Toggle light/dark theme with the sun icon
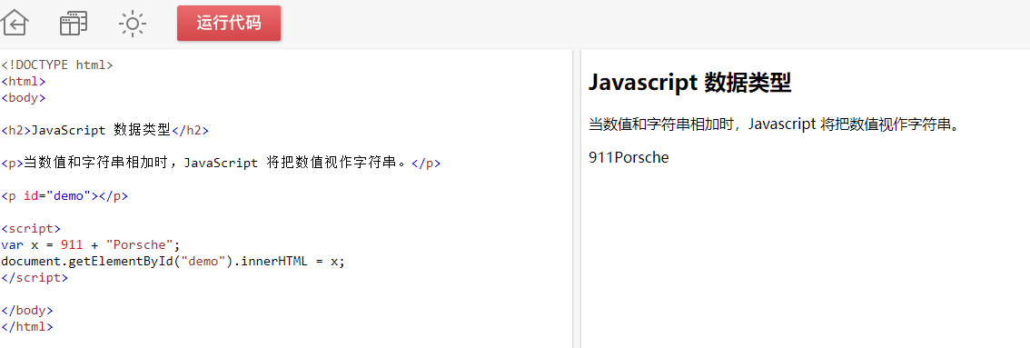 point(133,25)
